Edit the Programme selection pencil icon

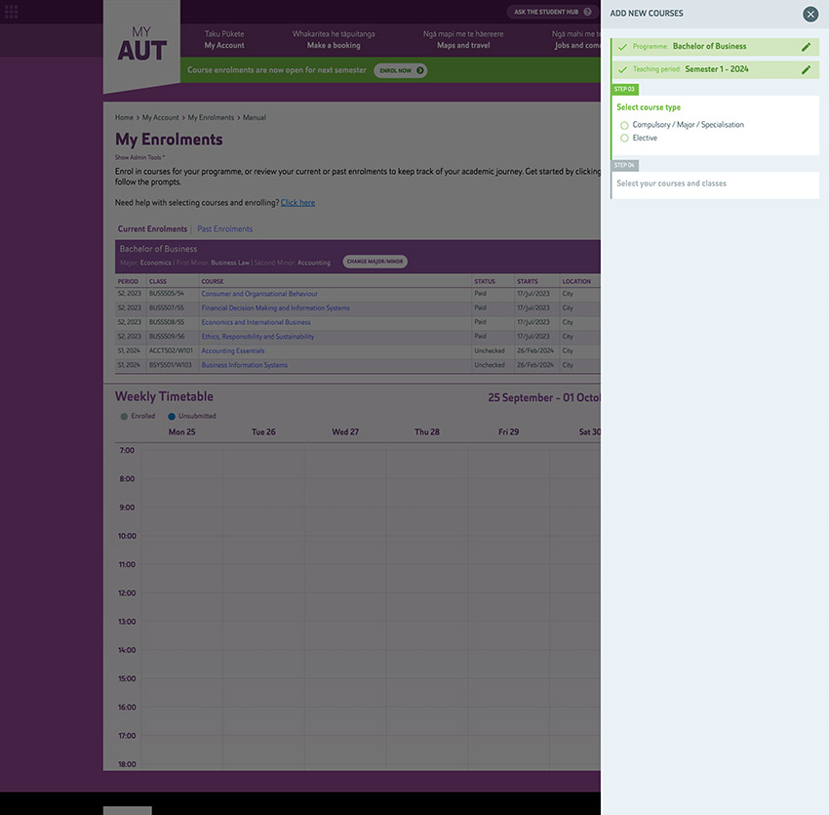tap(807, 46)
